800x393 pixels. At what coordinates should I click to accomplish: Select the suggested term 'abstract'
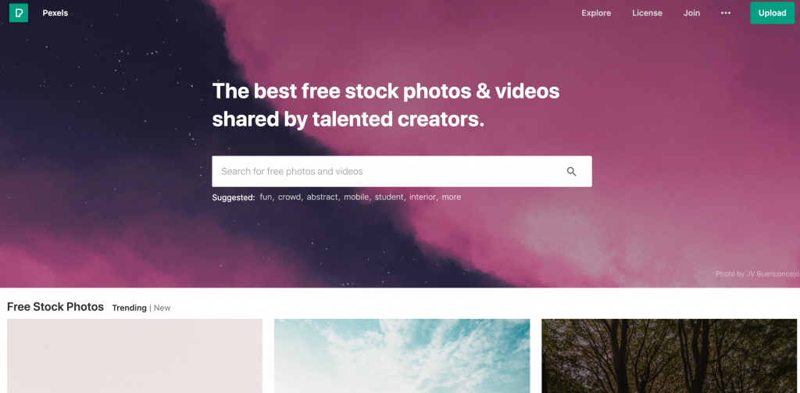pos(322,197)
